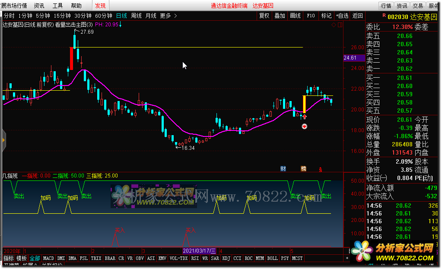Image resolution: width=442 pixels, height=269 pixels.
Task: Select the 60分钟 timeframe
Action: 103,16
